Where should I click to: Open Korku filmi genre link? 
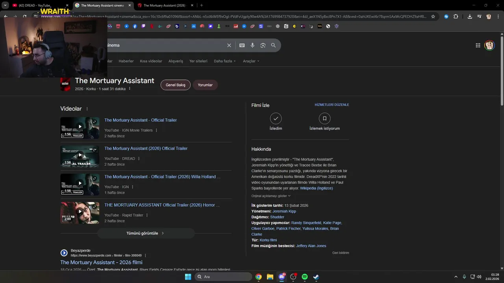tap(268, 240)
